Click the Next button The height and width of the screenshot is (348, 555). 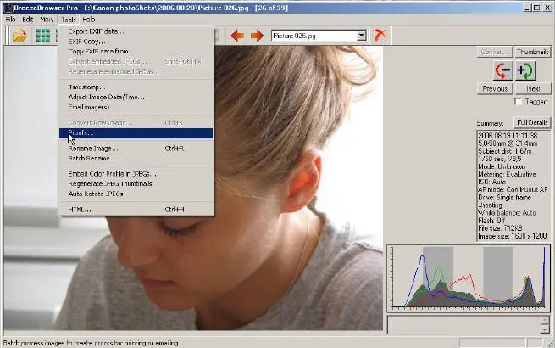point(533,88)
